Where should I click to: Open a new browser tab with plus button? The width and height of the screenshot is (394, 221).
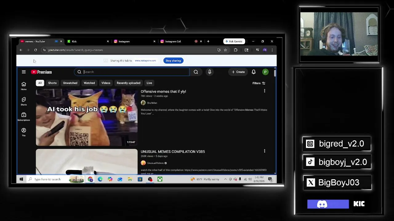pos(208,41)
